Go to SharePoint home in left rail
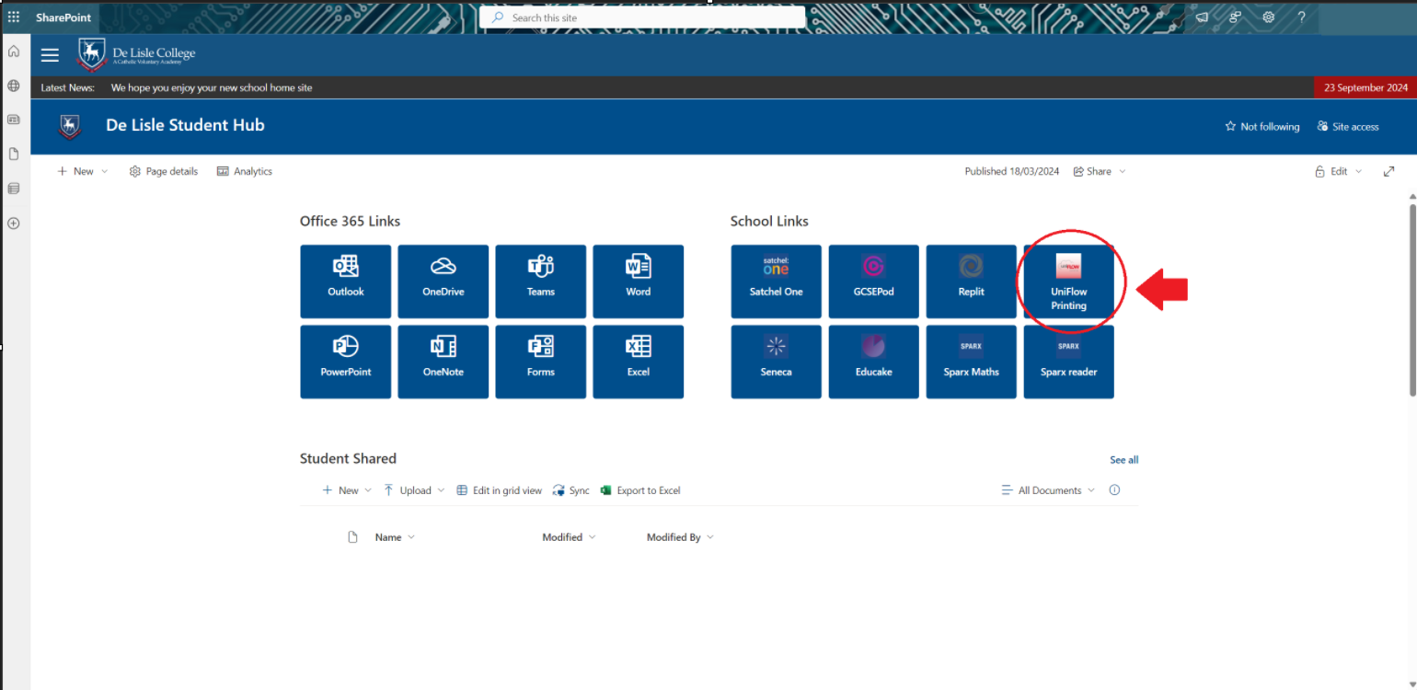 (14, 52)
